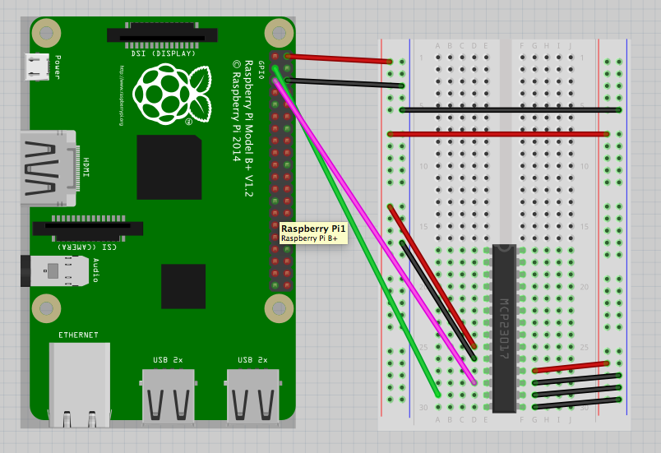Click the DSI (DISPLAY) connector
Viewport: 661px width, 453px height.
point(162,35)
